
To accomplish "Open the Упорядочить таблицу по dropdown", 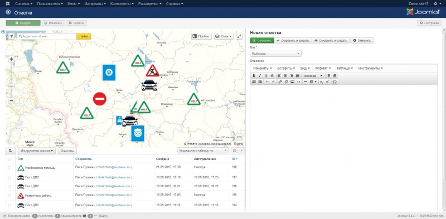I will pos(203,150).
